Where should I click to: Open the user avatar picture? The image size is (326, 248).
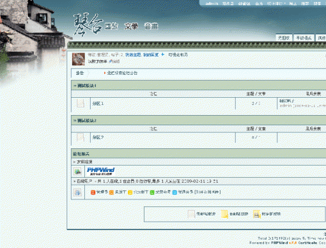pyautogui.click(x=79, y=59)
